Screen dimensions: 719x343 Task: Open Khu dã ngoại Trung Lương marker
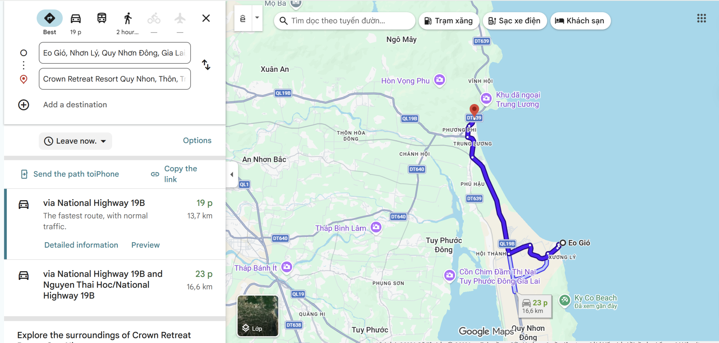[486, 98]
